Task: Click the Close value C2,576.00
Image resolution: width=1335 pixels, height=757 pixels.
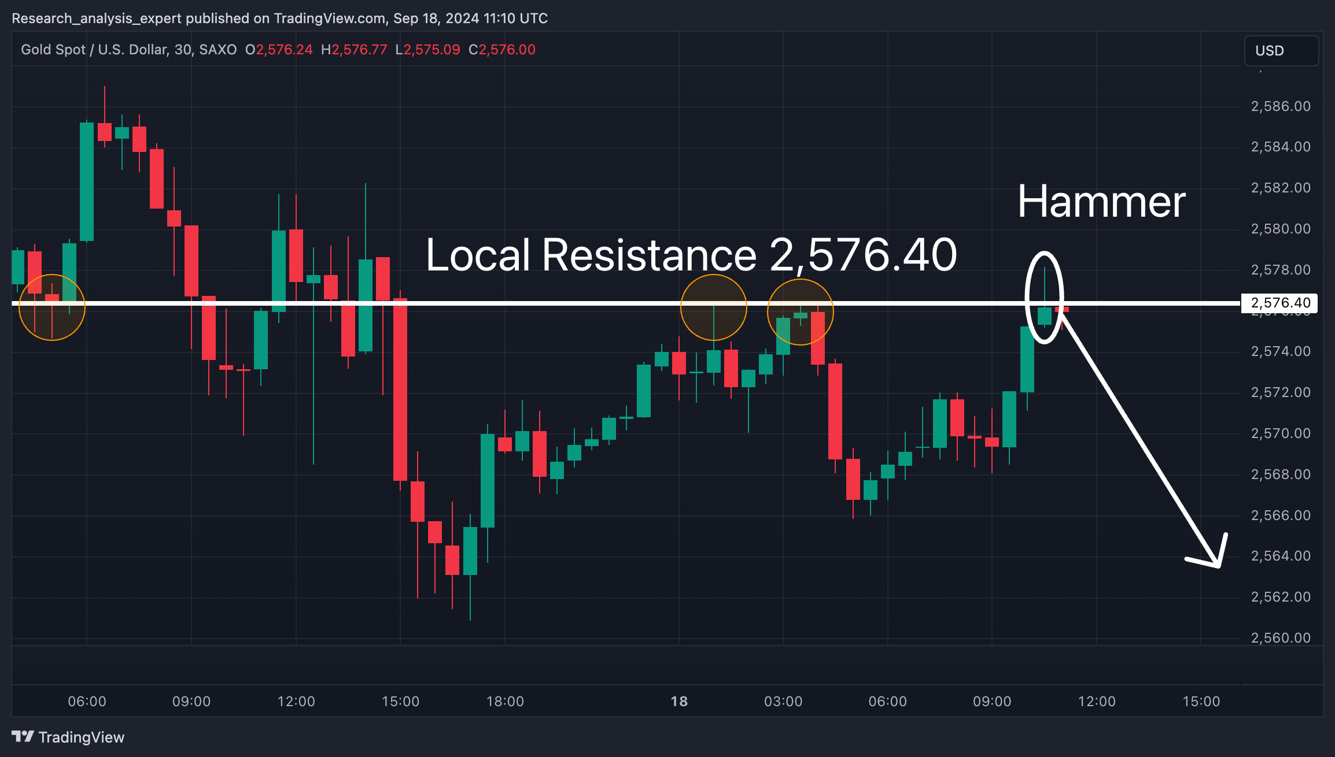Action: click(x=502, y=50)
